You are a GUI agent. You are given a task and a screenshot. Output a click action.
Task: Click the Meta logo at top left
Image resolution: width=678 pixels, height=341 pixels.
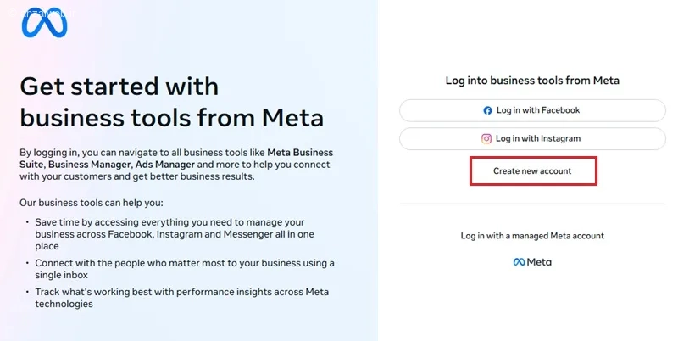pyautogui.click(x=44, y=24)
